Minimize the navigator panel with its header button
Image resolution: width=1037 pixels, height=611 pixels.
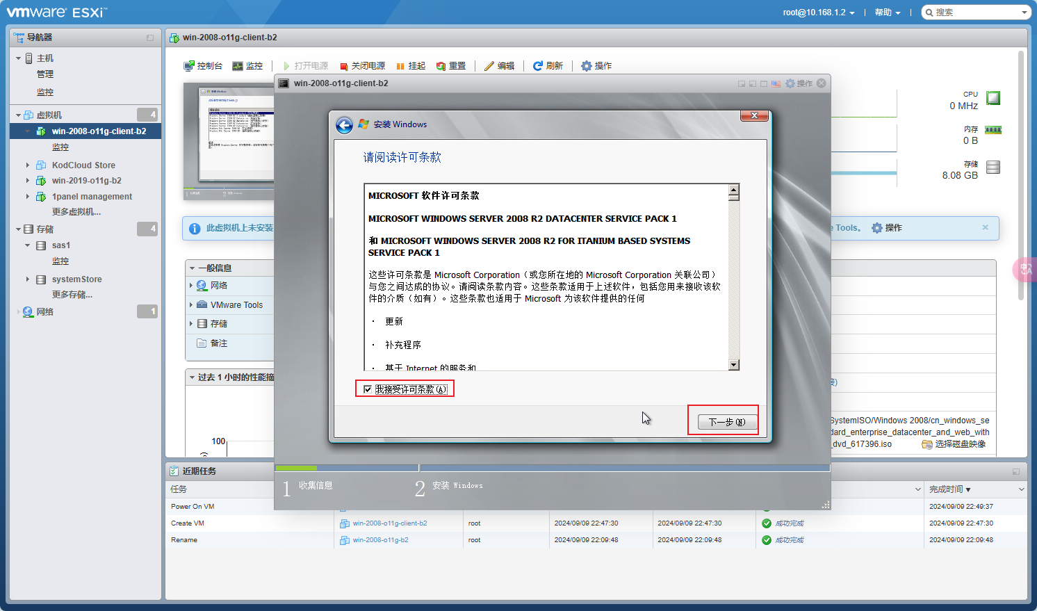point(150,38)
